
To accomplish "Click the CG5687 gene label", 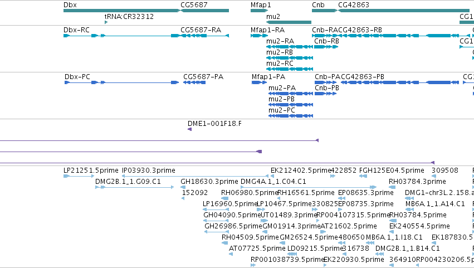I will click(x=194, y=5).
